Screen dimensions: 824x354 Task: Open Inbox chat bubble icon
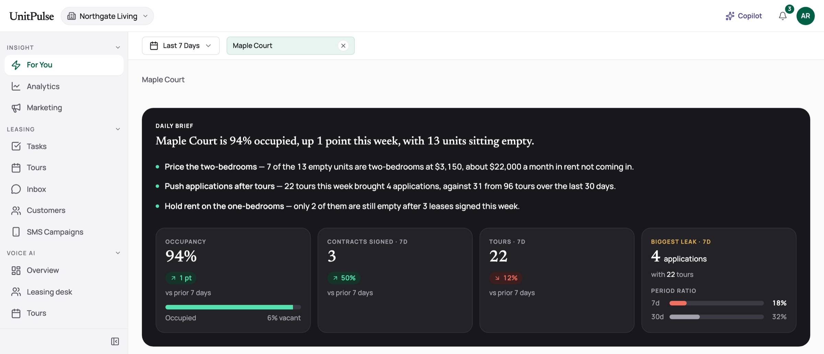tap(16, 189)
